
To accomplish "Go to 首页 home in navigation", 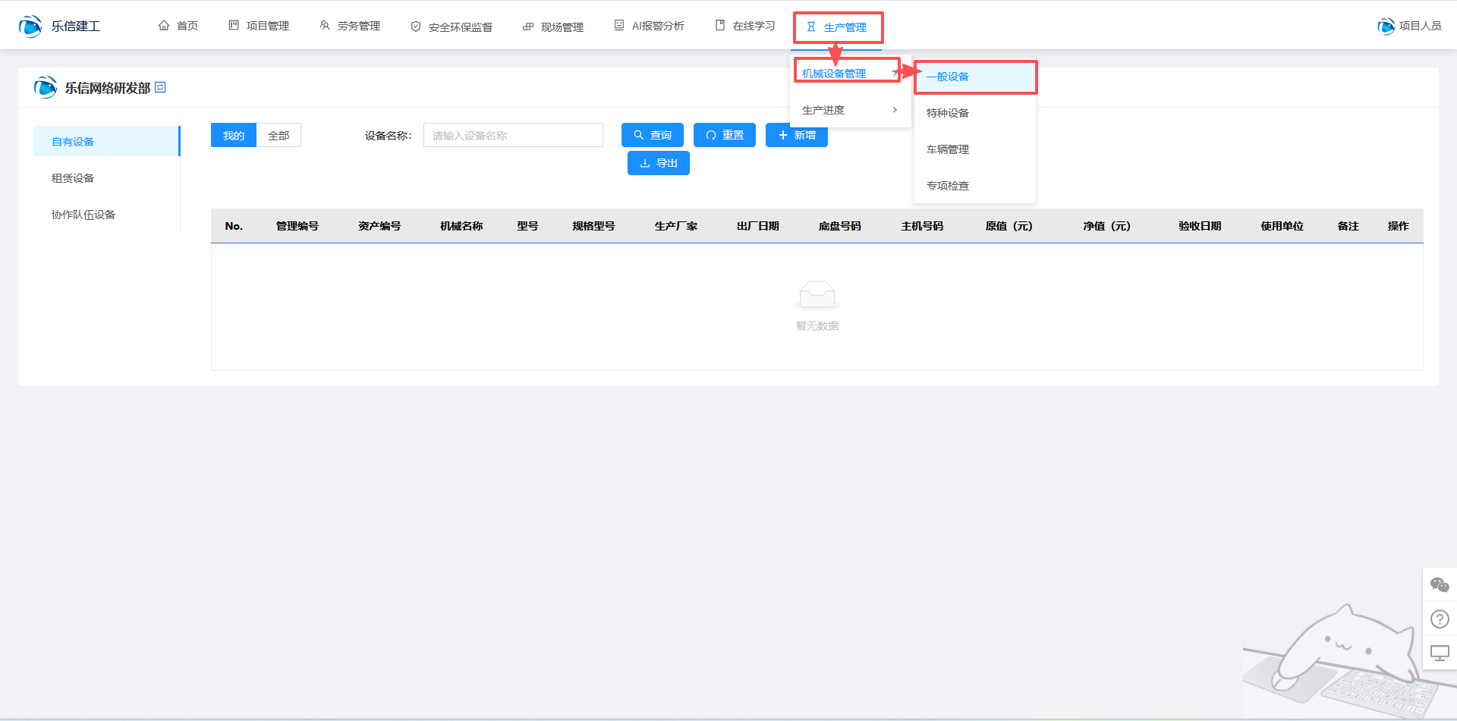I will 178,27.
